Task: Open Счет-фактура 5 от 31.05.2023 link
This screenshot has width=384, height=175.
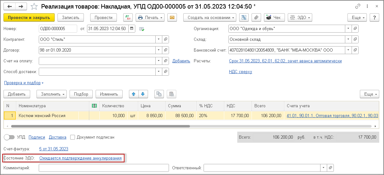Action: (x=54, y=149)
